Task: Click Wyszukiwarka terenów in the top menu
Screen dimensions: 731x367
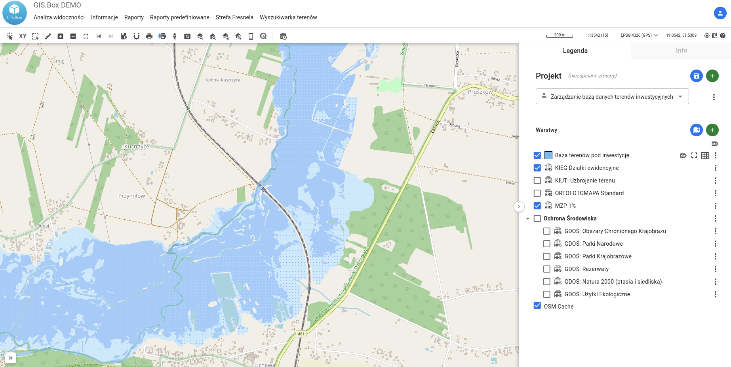Action: click(288, 17)
